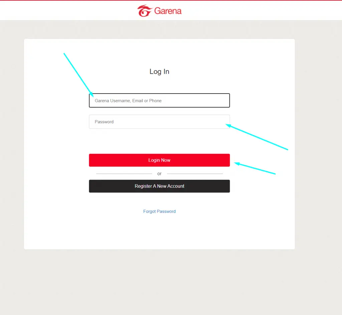Click blank white space under Forgot Password
This screenshot has width=342, height=315.
pos(159,231)
